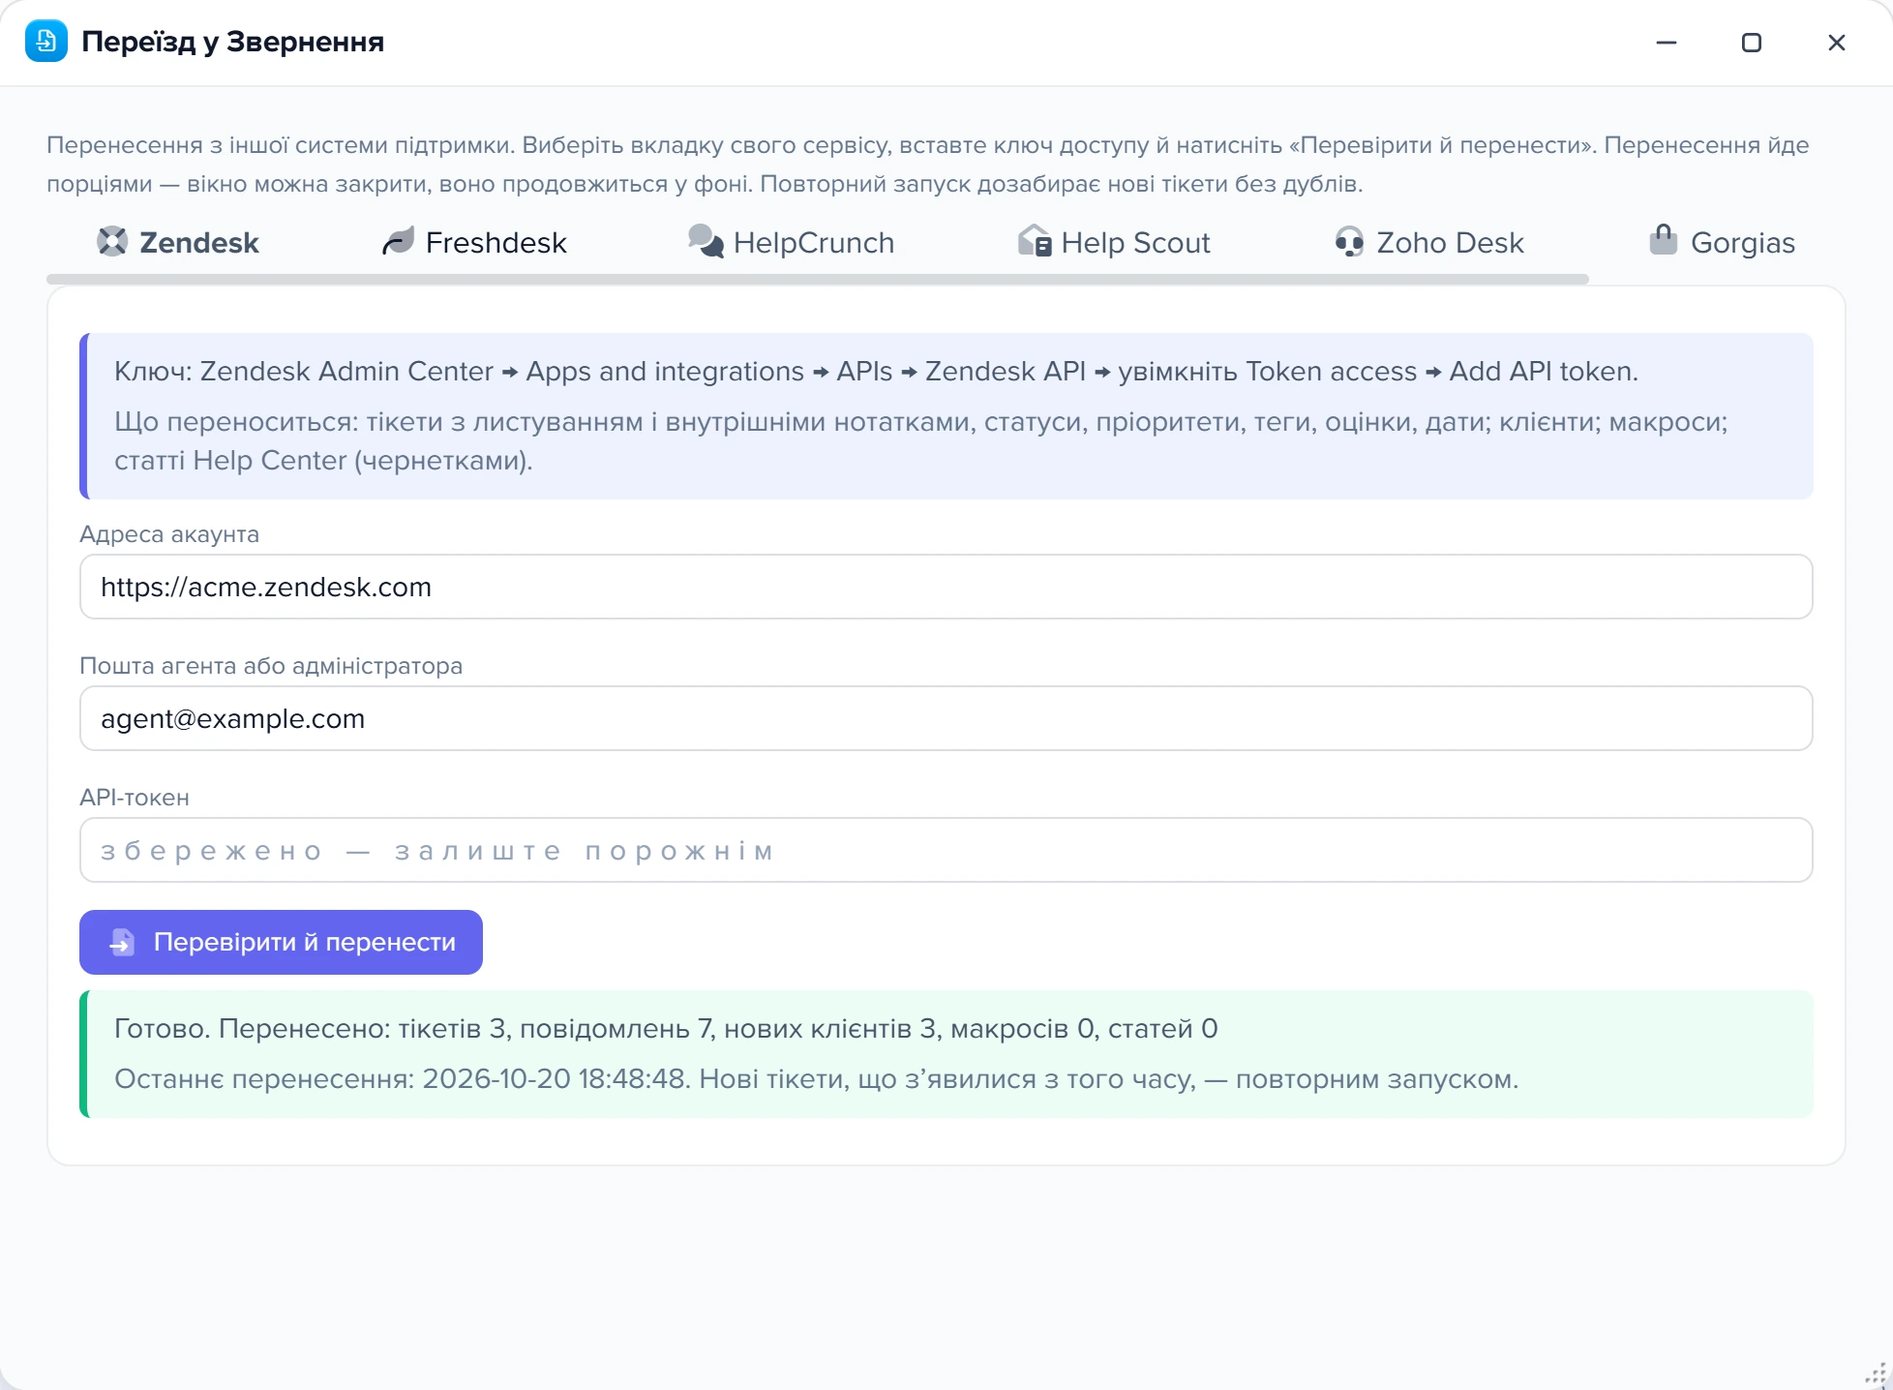Click the API-токен input field

[x=946, y=850]
